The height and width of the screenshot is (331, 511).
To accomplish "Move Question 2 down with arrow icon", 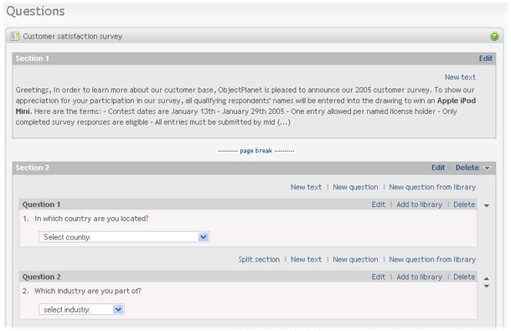I will pyautogui.click(x=486, y=286).
